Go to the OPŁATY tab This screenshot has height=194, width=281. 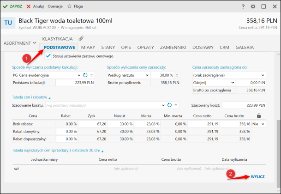[x=145, y=48]
